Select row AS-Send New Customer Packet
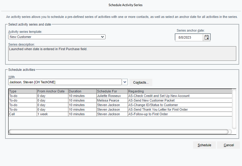 (x=120, y=100)
